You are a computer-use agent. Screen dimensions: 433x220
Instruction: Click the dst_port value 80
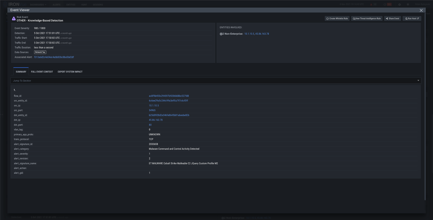(150, 125)
